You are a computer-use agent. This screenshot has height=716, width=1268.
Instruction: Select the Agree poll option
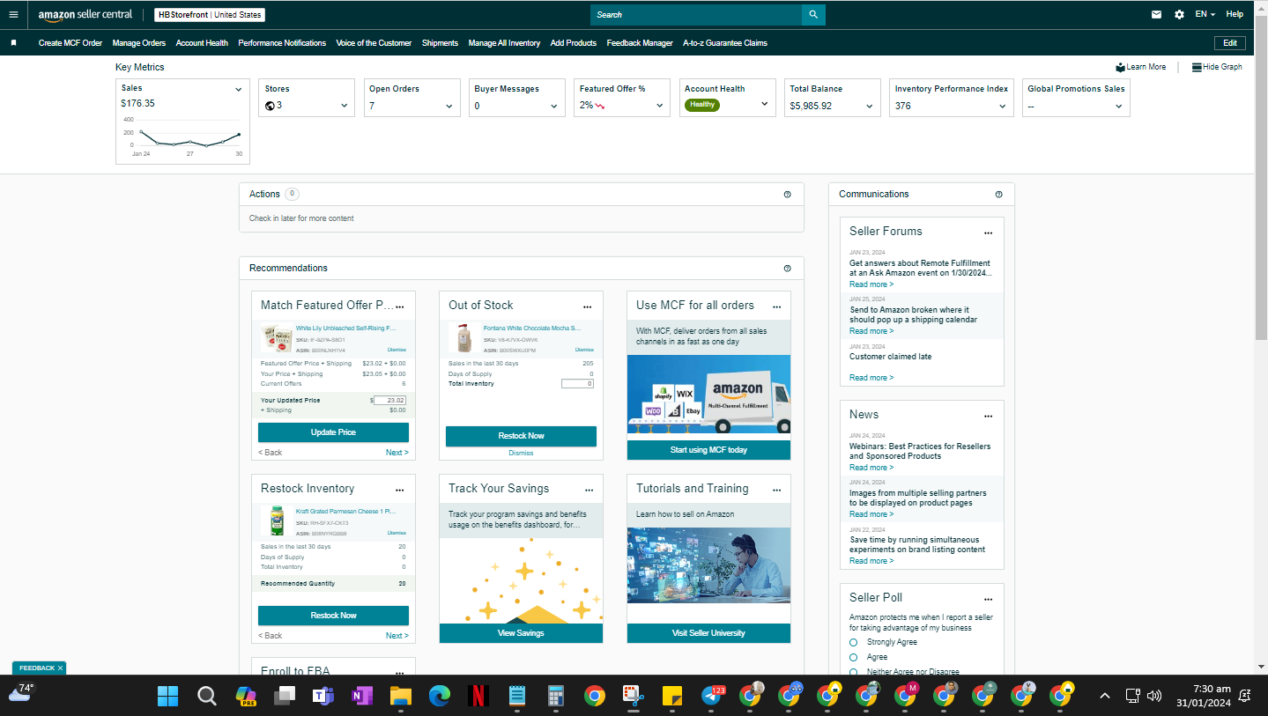point(853,657)
